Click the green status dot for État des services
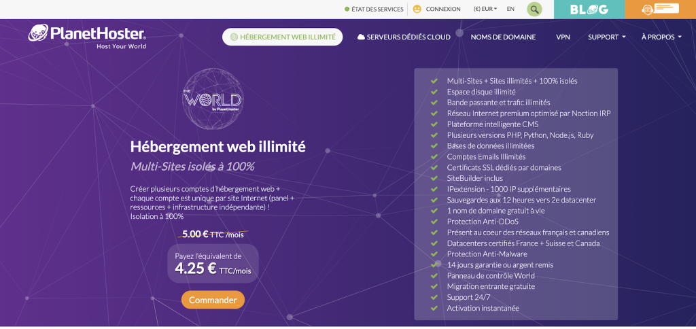Screen dimensions: 696x329 347,9
